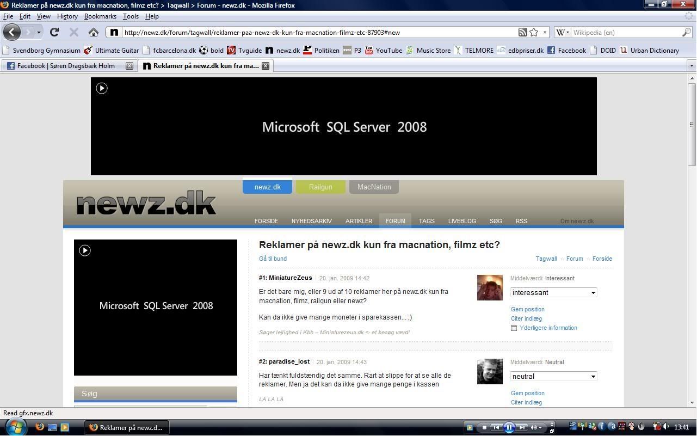Open the File menu
Screen dimensions: 697x436
pyautogui.click(x=8, y=16)
